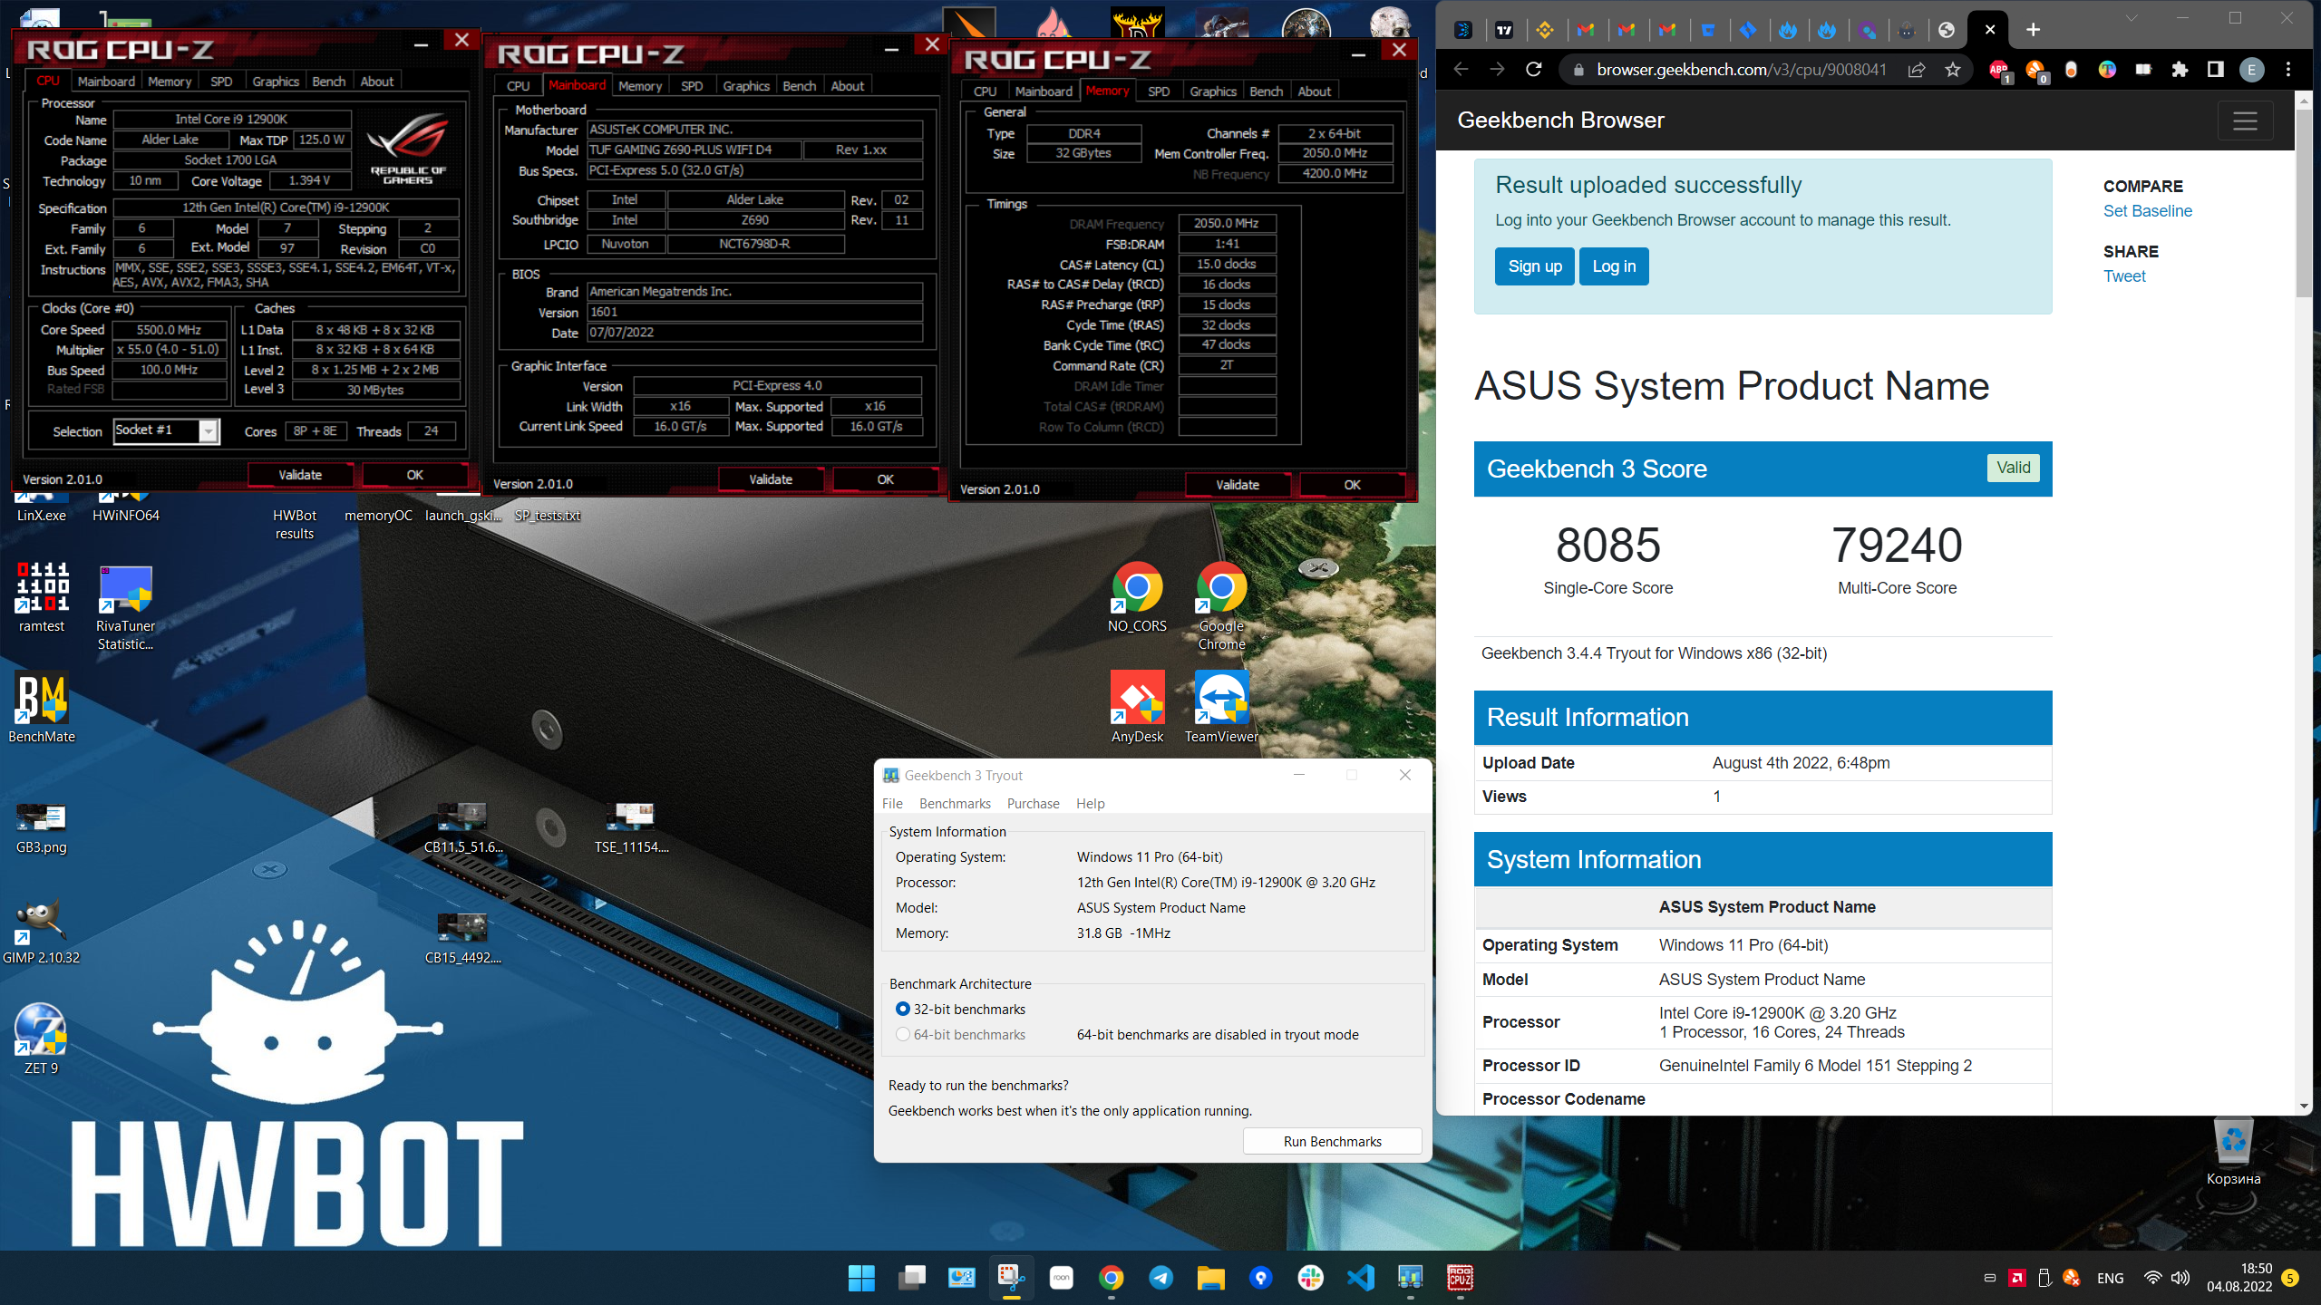Reload the Geekbench browser page

[x=1533, y=70]
